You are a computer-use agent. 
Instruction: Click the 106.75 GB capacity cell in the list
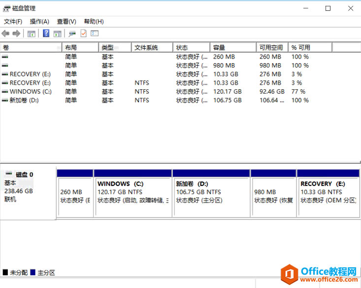pyautogui.click(x=228, y=100)
